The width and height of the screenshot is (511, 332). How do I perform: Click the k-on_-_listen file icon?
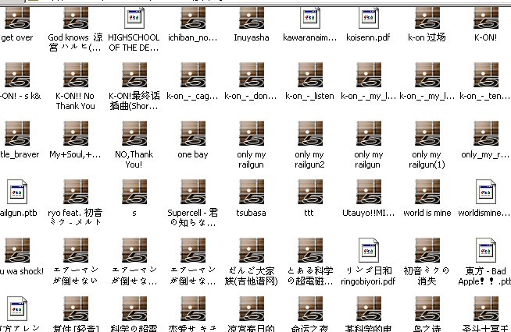click(x=310, y=75)
